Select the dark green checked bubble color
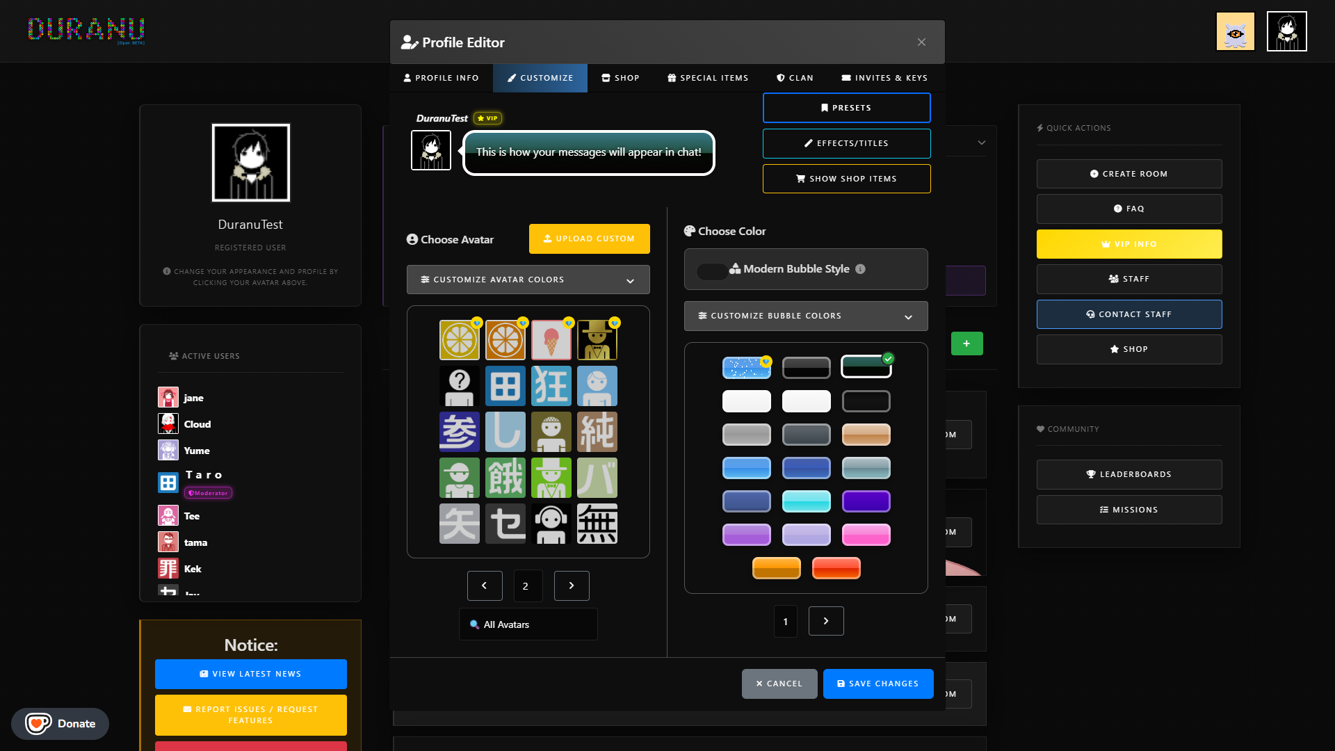The width and height of the screenshot is (1335, 751). (866, 366)
